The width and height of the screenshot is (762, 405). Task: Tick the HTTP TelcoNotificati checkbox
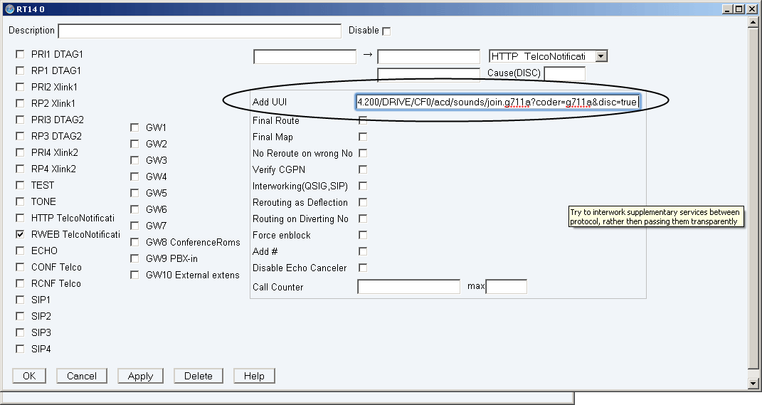tap(20, 218)
